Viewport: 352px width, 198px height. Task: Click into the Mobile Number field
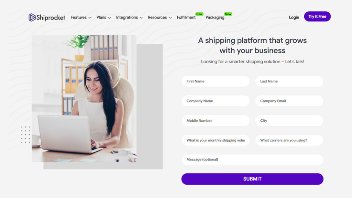pyautogui.click(x=216, y=121)
